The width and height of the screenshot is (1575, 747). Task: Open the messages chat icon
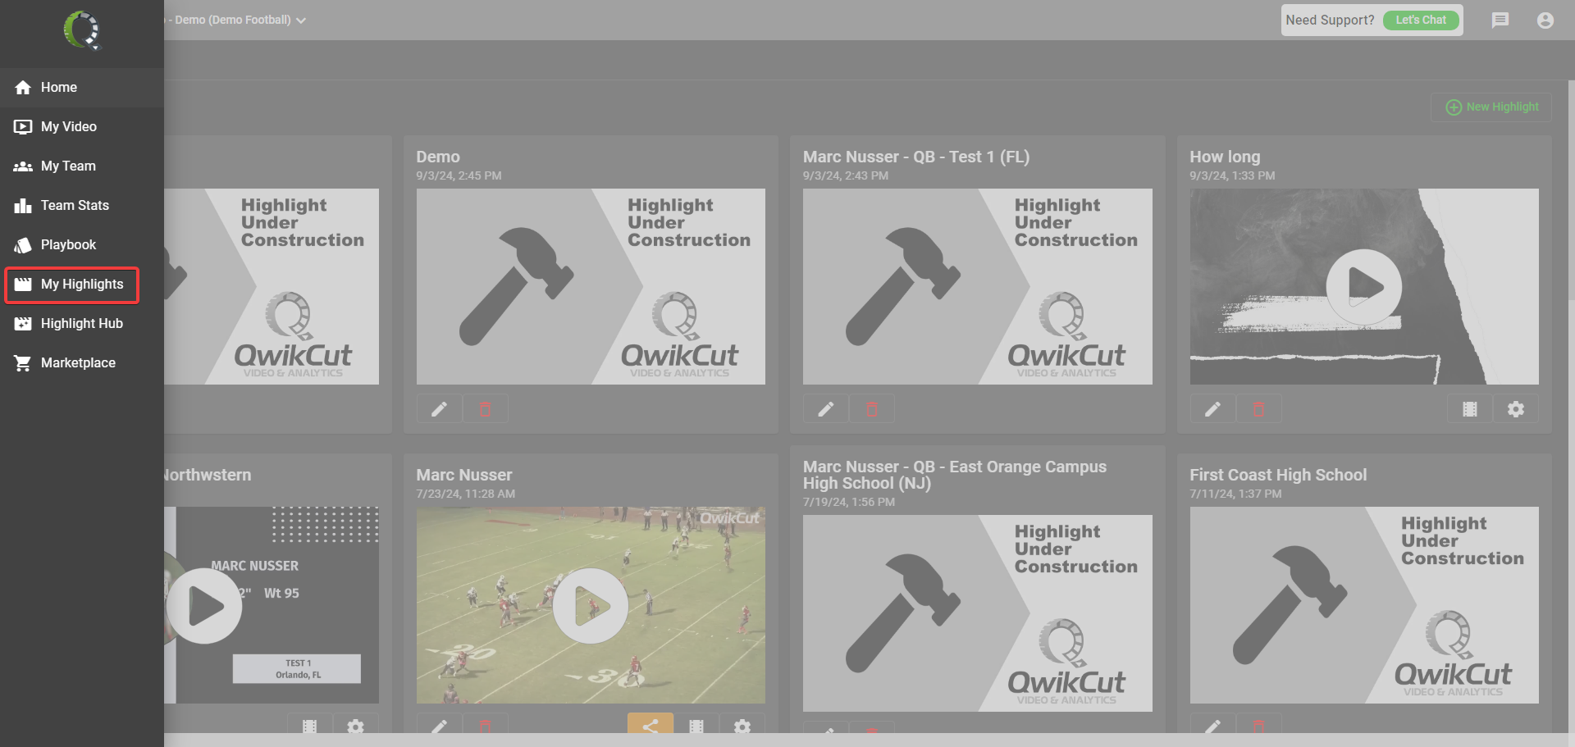tap(1500, 20)
